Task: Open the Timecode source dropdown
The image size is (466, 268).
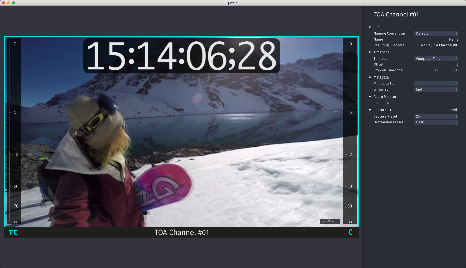Action: [x=436, y=59]
